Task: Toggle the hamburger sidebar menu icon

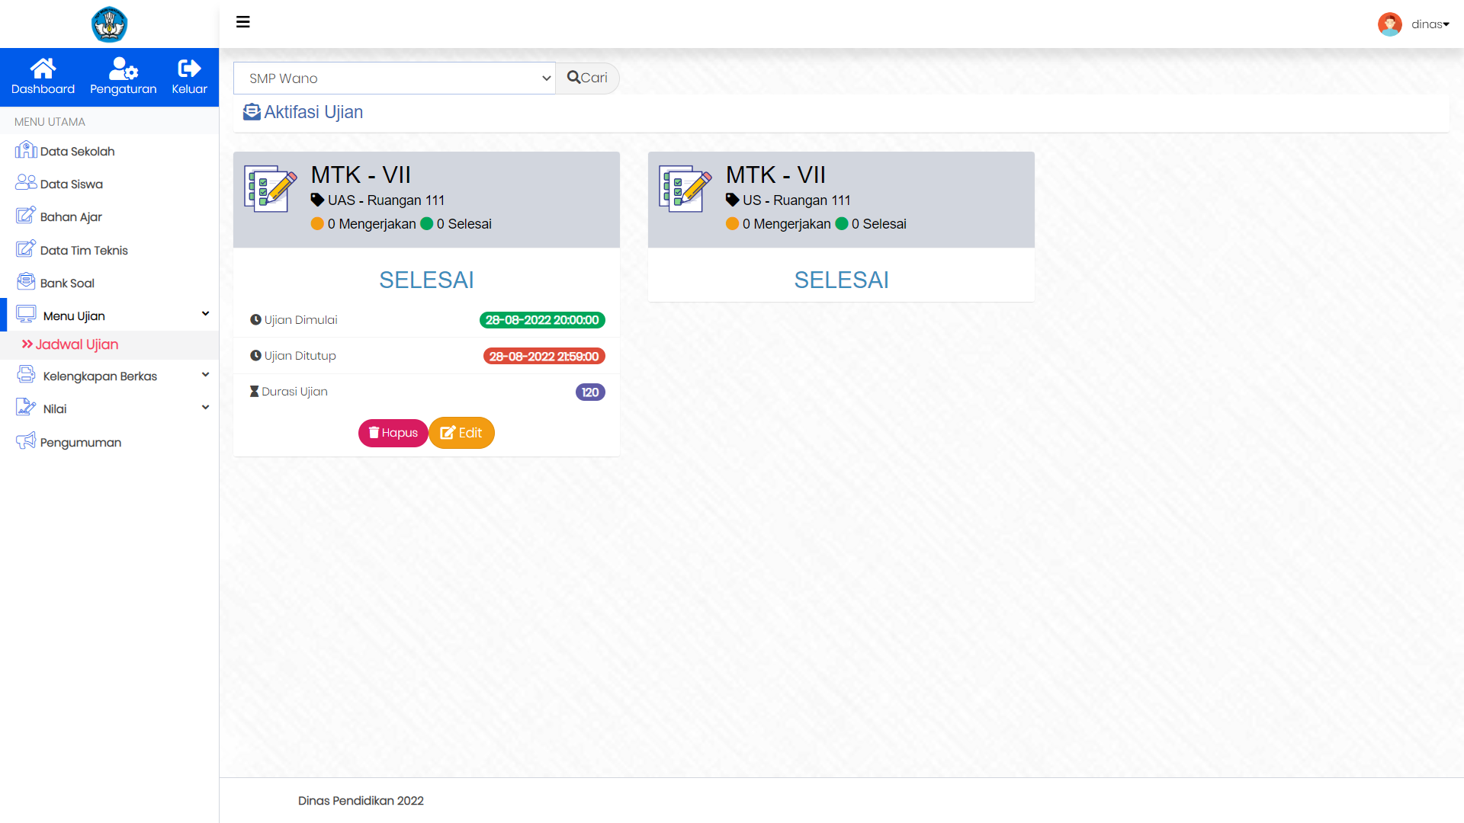Action: tap(243, 22)
